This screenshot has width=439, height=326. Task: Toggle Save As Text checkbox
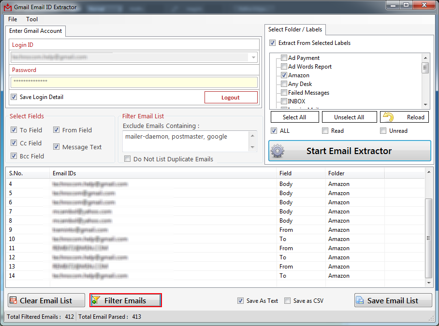click(240, 300)
